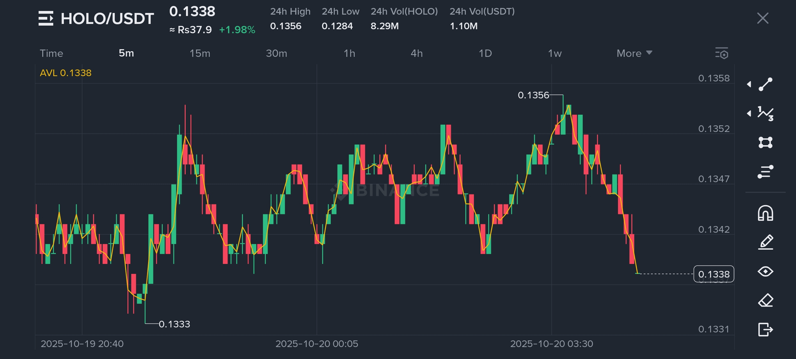Screen dimensions: 796x359
Task: Switch to the 1D interval tab
Action: (485, 53)
